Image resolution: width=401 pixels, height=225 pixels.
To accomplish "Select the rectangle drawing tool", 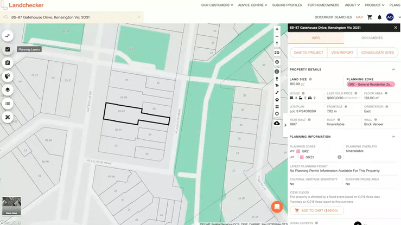I will coord(277,107).
